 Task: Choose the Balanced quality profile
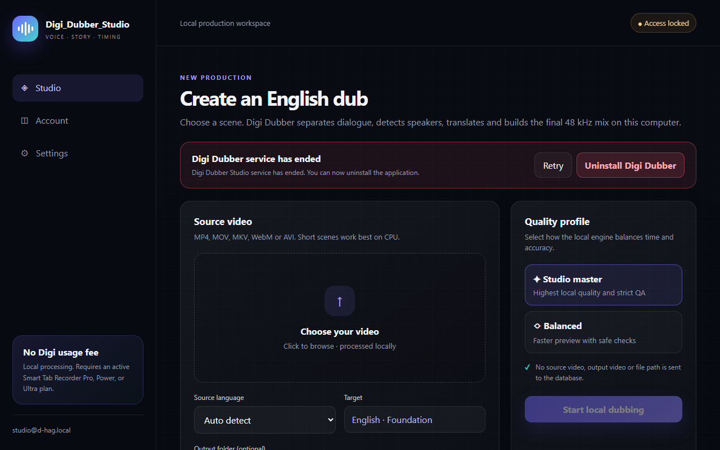point(604,332)
